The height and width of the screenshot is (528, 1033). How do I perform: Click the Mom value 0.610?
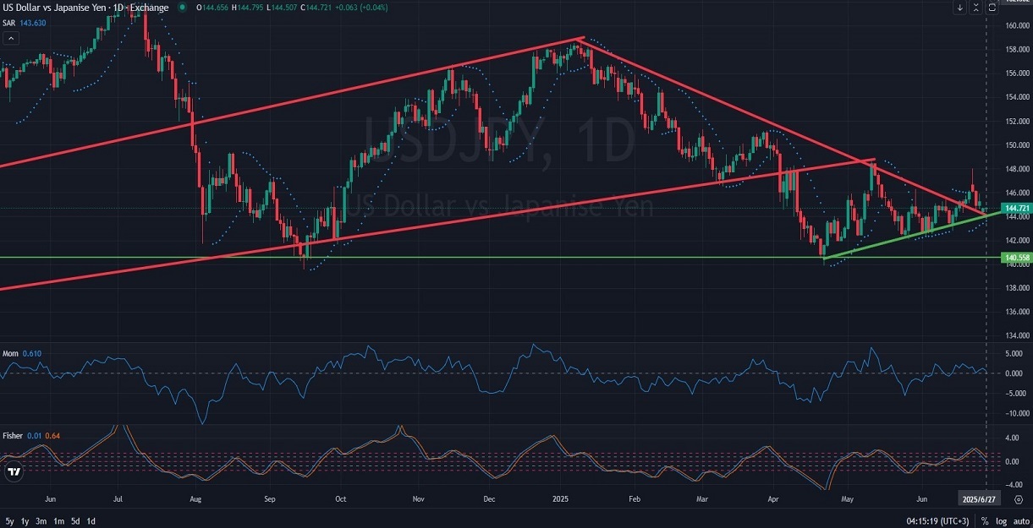31,352
